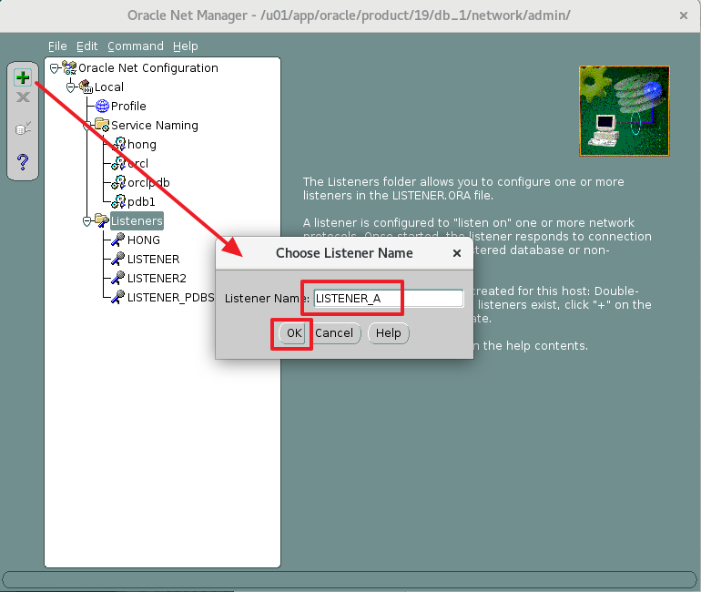The image size is (701, 592).
Task: Select the orclpdb service name
Action: click(148, 182)
